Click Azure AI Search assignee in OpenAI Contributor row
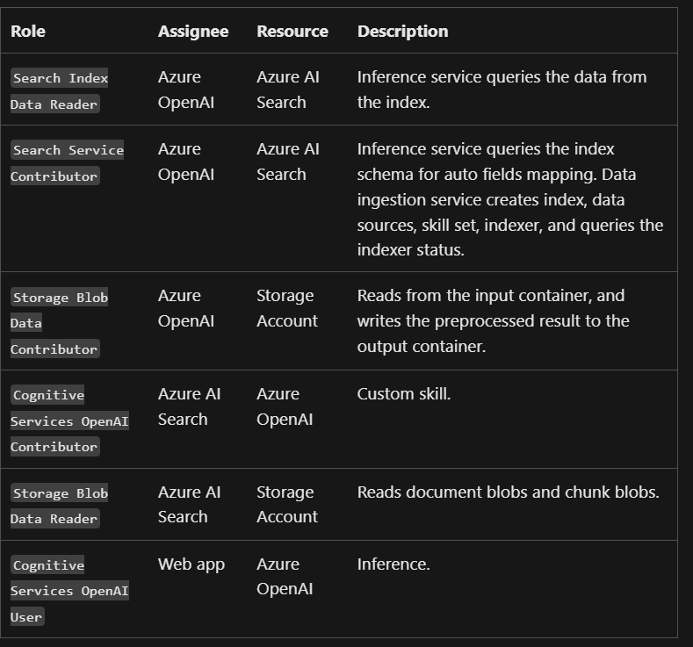Viewport: 693px width, 647px height. pos(189,406)
